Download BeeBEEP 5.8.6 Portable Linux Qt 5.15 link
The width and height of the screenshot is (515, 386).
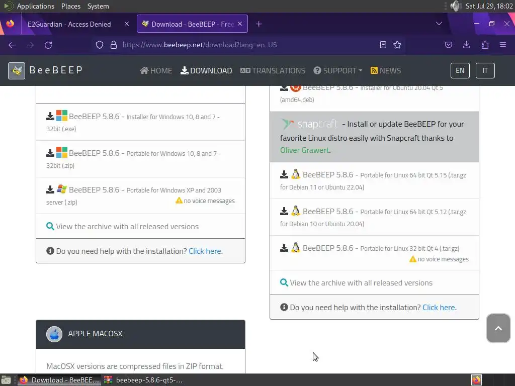tap(373, 181)
